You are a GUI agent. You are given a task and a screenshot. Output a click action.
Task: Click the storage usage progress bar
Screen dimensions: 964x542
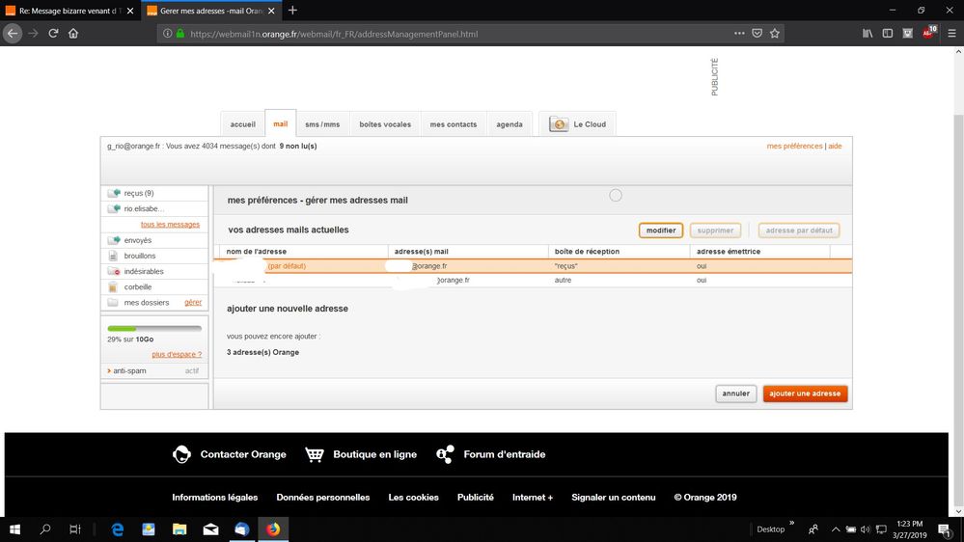[154, 329]
